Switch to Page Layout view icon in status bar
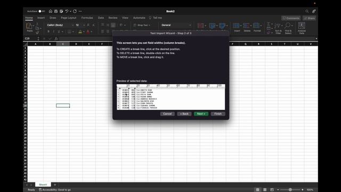The height and width of the screenshot is (192, 341). click(265, 190)
